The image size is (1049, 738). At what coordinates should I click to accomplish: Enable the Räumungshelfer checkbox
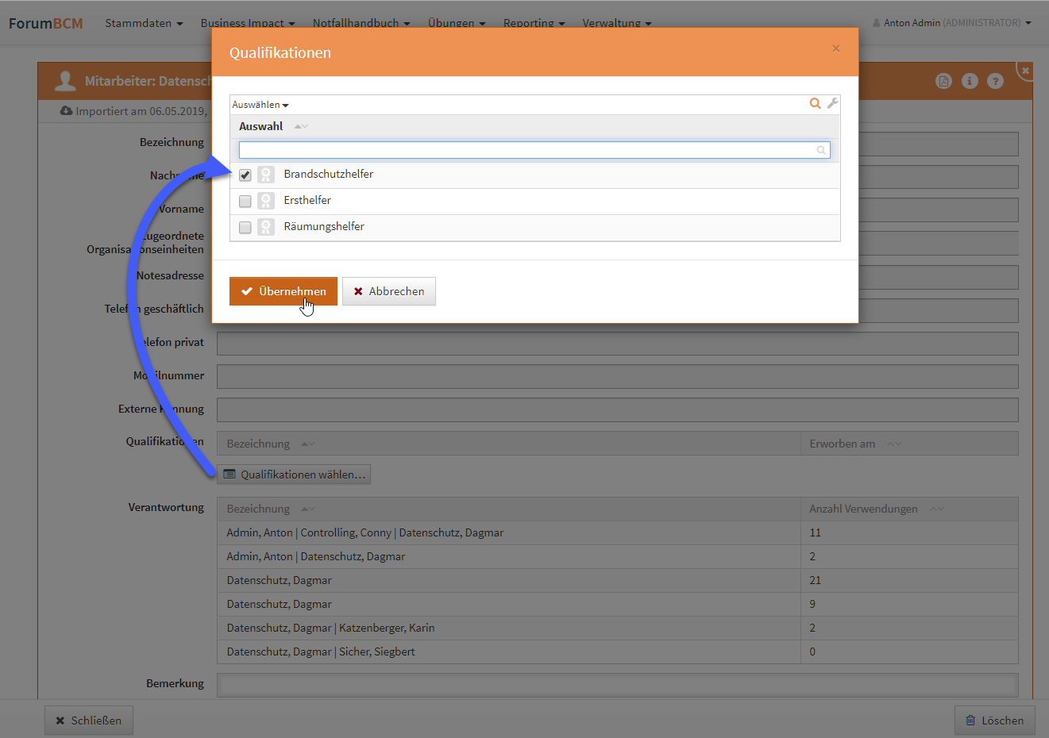[x=245, y=228]
